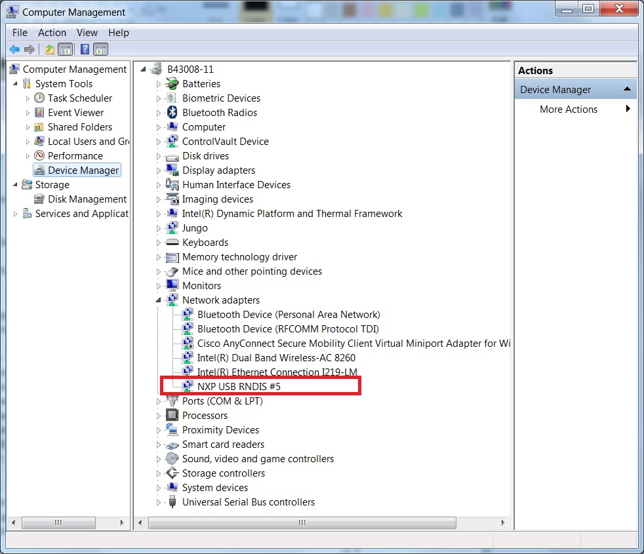Open the View menu
Image resolution: width=644 pixels, height=554 pixels.
(x=87, y=33)
